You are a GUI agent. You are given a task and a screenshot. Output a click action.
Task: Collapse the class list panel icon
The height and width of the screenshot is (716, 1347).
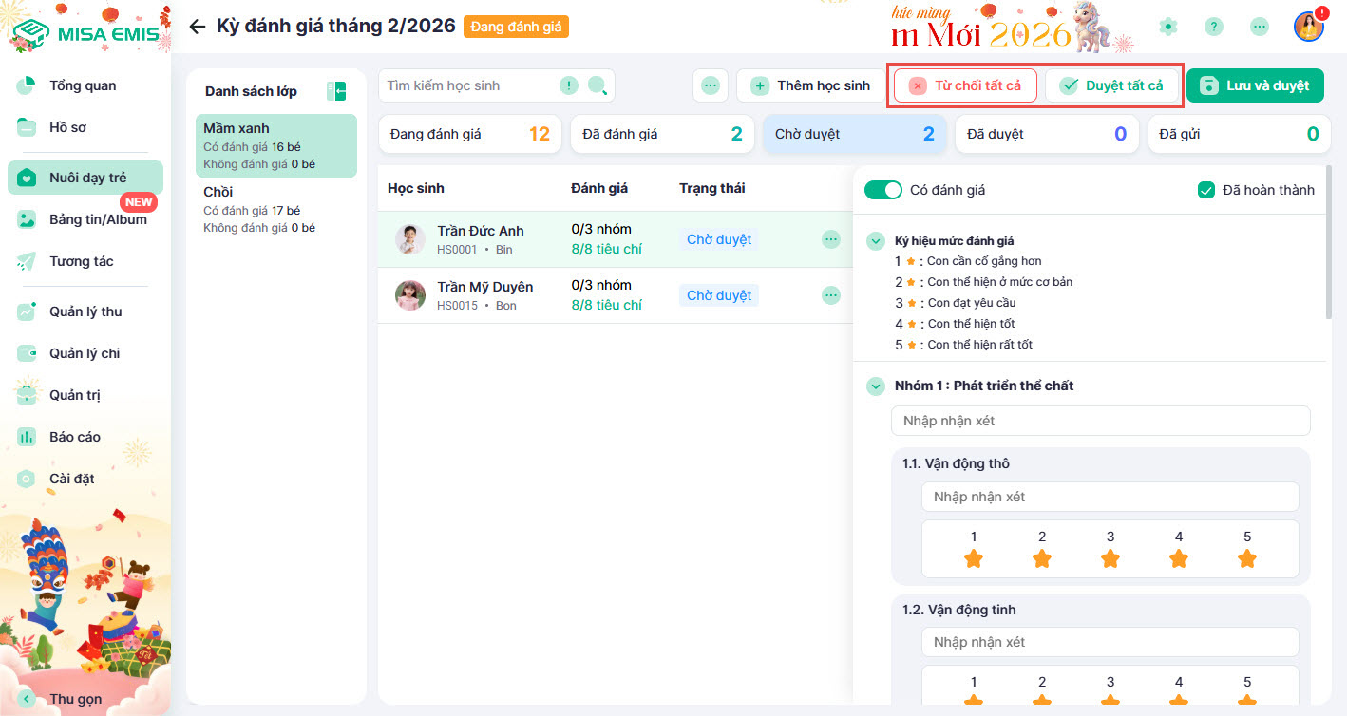pos(335,91)
